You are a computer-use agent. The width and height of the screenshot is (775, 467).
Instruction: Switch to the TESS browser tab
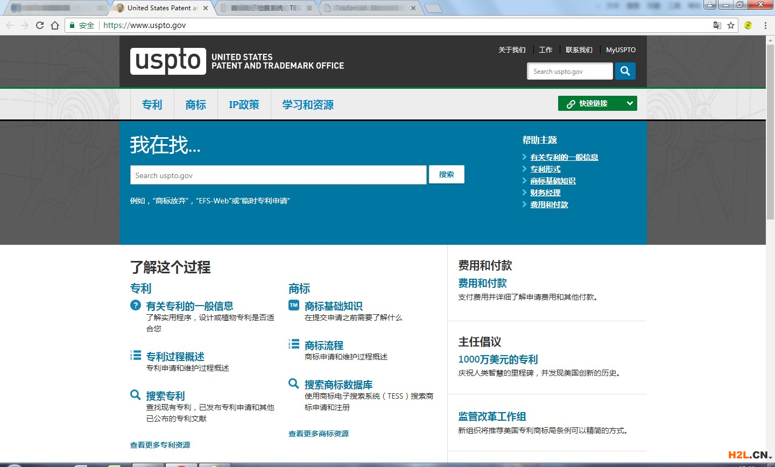[x=267, y=8]
